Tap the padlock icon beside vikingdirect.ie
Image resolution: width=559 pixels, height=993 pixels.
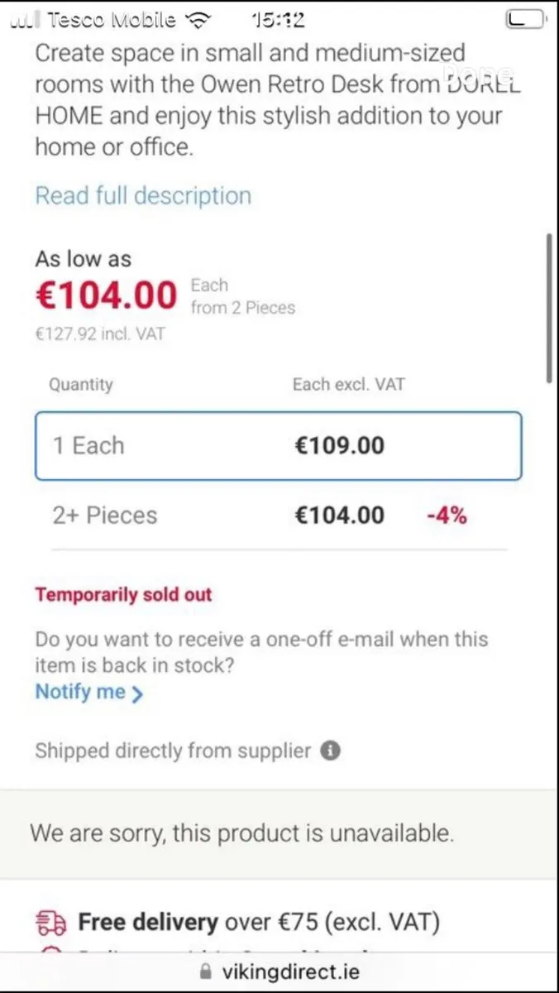point(206,971)
